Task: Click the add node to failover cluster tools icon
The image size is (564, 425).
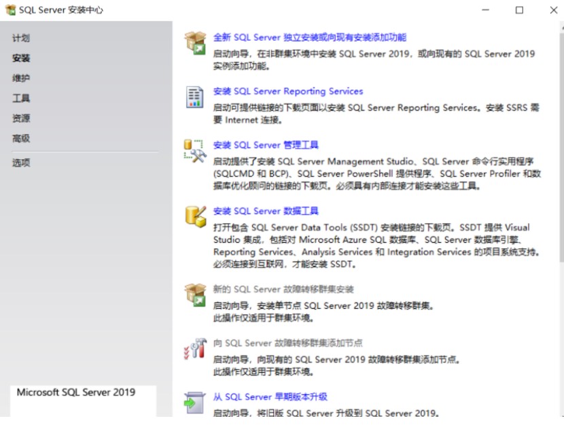Action: tap(195, 348)
